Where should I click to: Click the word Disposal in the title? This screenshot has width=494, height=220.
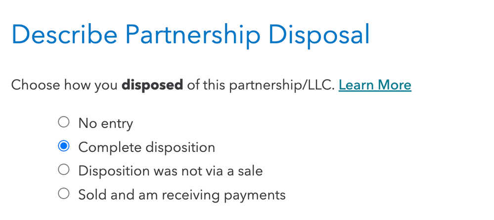click(x=319, y=35)
